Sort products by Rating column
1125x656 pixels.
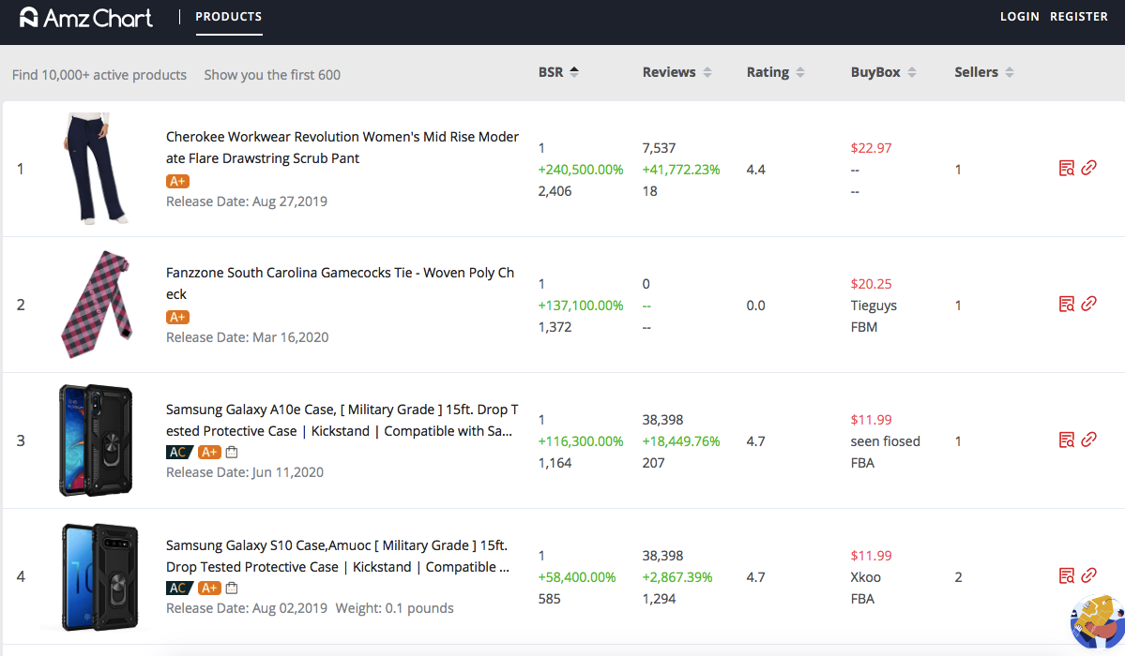pyautogui.click(x=775, y=72)
